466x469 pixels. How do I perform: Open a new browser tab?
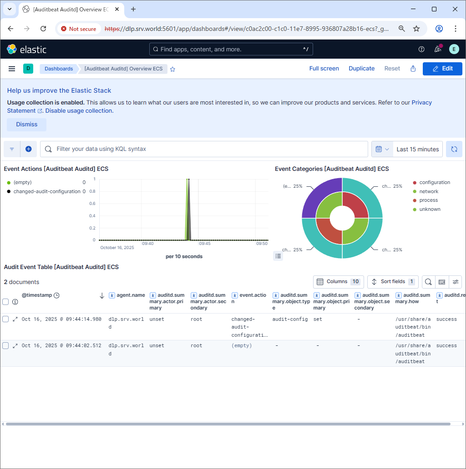pyautogui.click(x=133, y=9)
